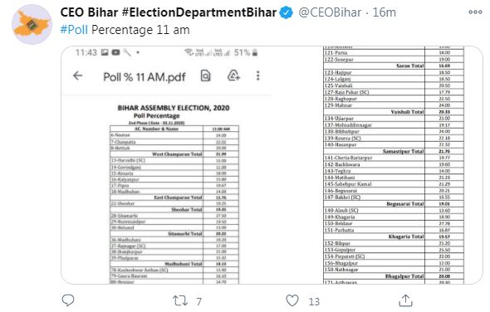The image size is (490, 312).
Task: Retweet the CEO Bihar tweet
Action: click(180, 300)
